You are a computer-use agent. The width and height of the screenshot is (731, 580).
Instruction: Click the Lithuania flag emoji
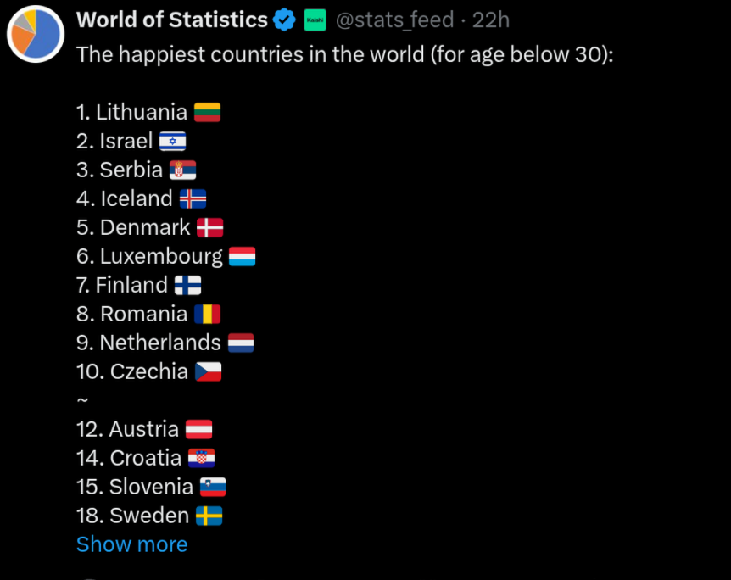coord(208,113)
